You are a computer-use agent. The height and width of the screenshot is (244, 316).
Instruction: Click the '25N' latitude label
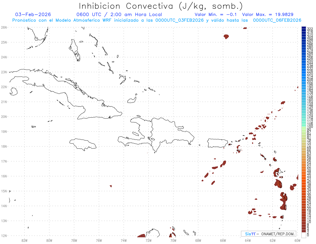(x=4, y=42)
